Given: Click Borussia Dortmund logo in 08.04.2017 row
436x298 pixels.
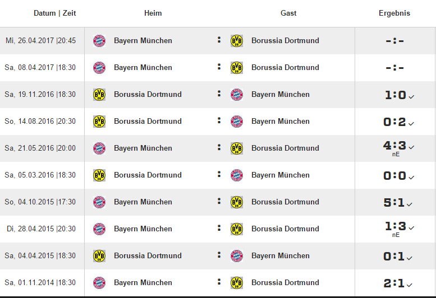Looking at the screenshot, I should coord(237,68).
